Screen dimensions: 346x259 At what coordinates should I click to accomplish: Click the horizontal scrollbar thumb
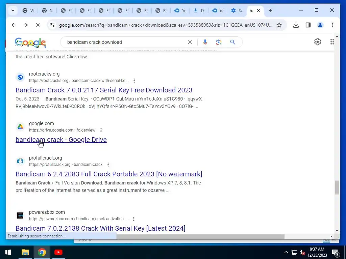200,236
